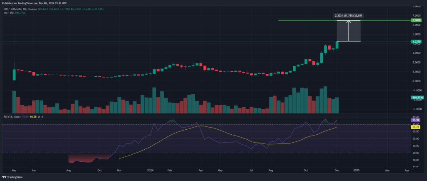Click the green 6.5000 price label
This screenshot has width=427, height=181.
coord(417,20)
